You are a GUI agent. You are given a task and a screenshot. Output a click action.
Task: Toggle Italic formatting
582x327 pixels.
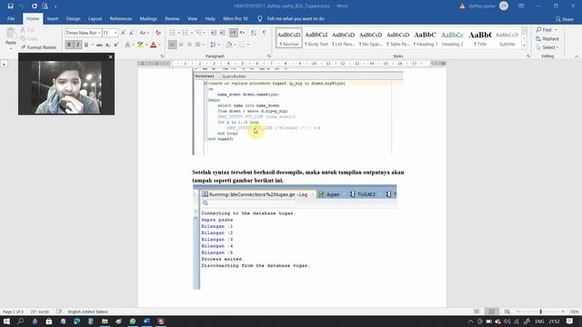pyautogui.click(x=77, y=45)
